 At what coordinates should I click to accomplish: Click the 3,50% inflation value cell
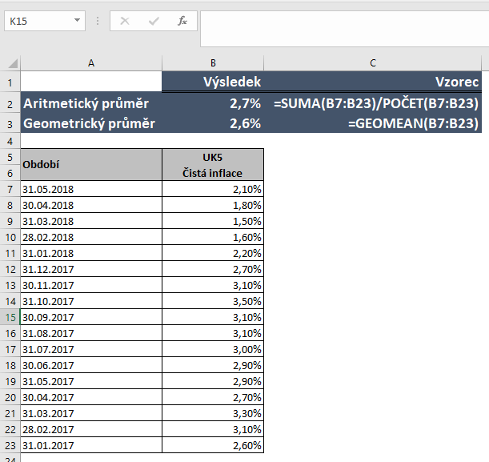click(x=213, y=301)
